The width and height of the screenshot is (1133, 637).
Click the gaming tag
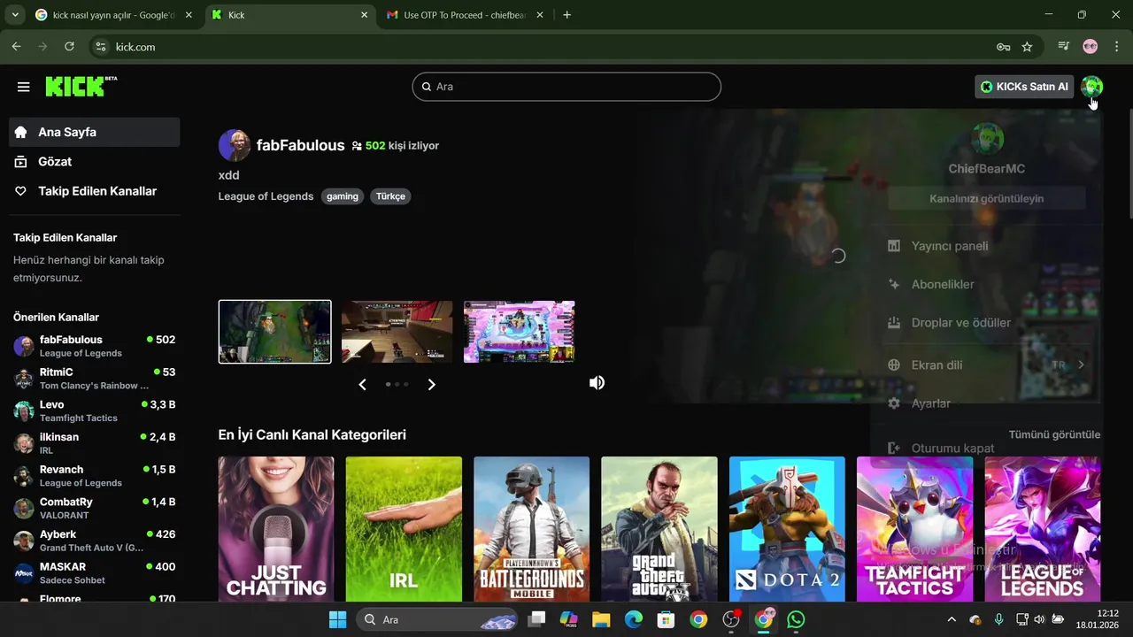(x=343, y=196)
